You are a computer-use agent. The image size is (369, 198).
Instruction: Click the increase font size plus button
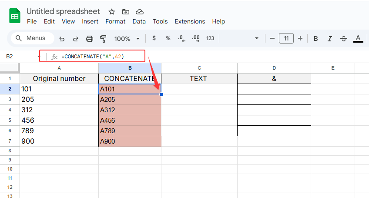pyautogui.click(x=300, y=38)
